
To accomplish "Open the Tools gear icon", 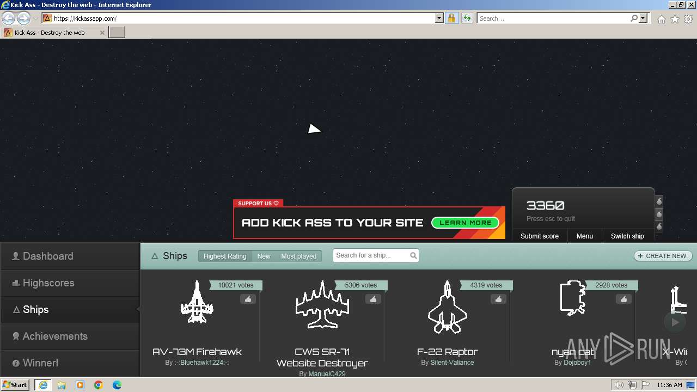I will (688, 19).
